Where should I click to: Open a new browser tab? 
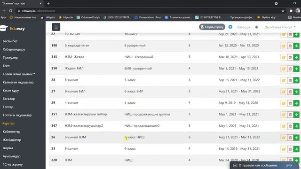point(48,3)
